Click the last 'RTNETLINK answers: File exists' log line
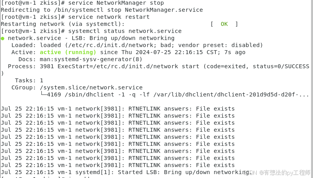The width and height of the screenshot is (313, 178). [x=118, y=165]
